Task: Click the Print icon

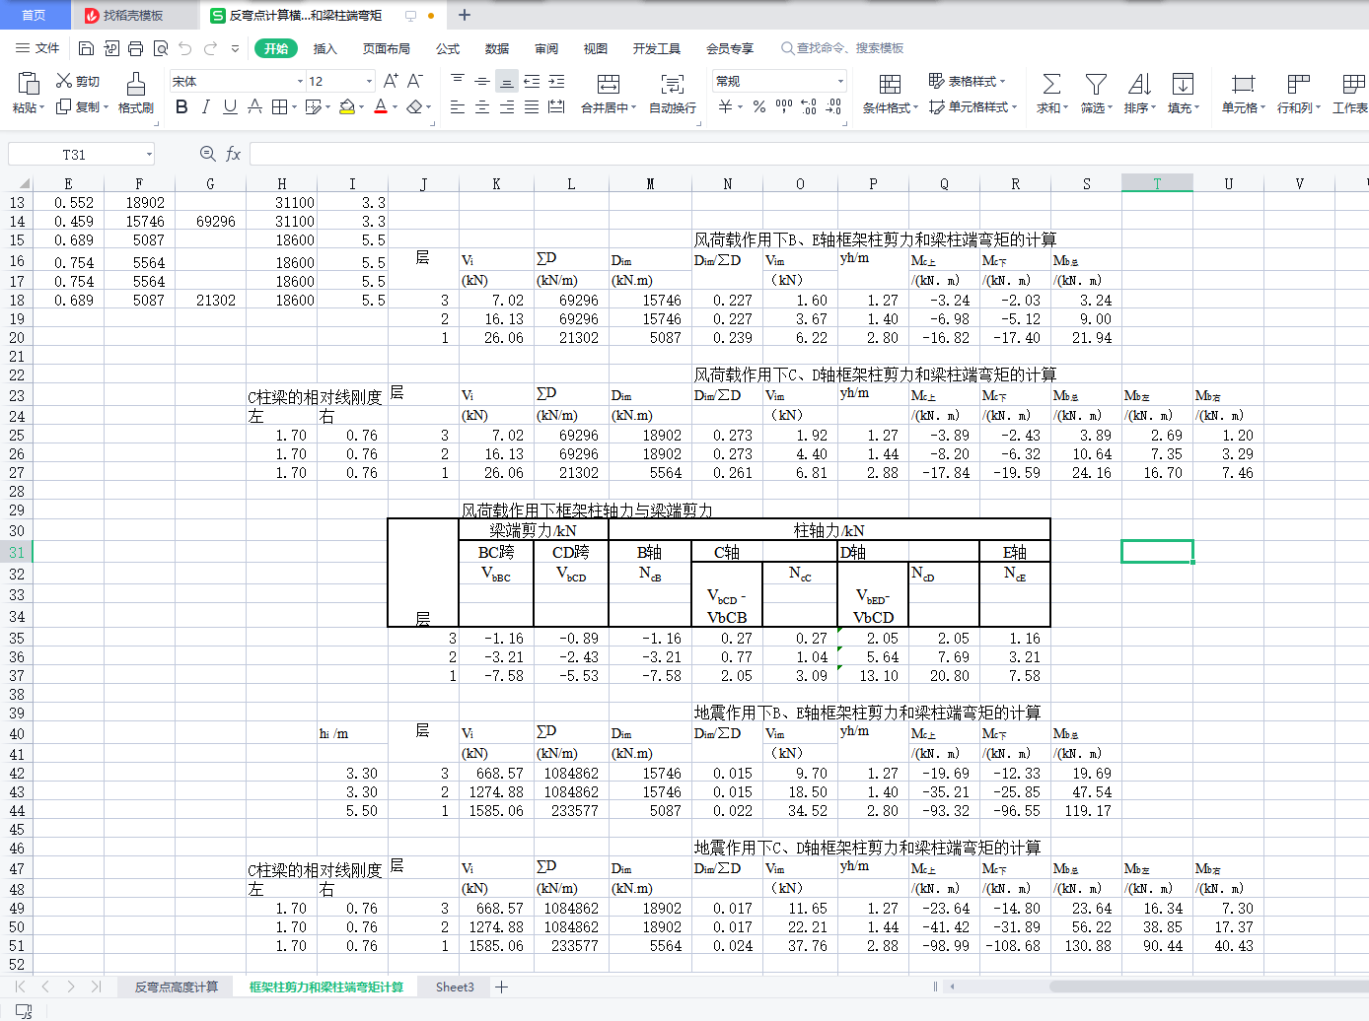Action: coord(135,48)
